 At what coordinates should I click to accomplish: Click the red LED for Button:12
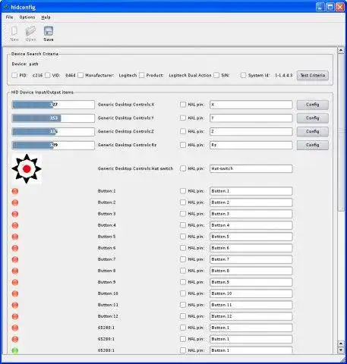[15, 316]
